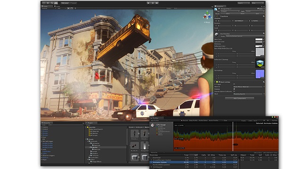
Task: Click the CPU Usage profiler icon
Action: pos(153,125)
